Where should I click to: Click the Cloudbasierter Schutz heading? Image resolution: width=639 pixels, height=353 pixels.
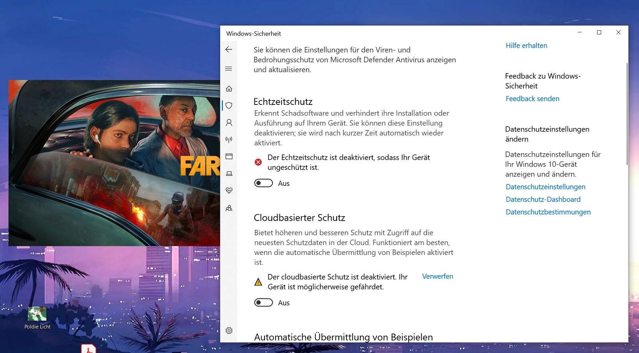tap(300, 218)
